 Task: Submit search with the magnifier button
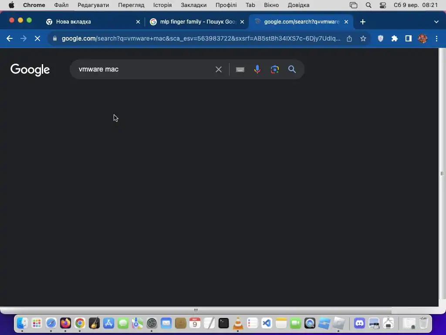pos(292,69)
